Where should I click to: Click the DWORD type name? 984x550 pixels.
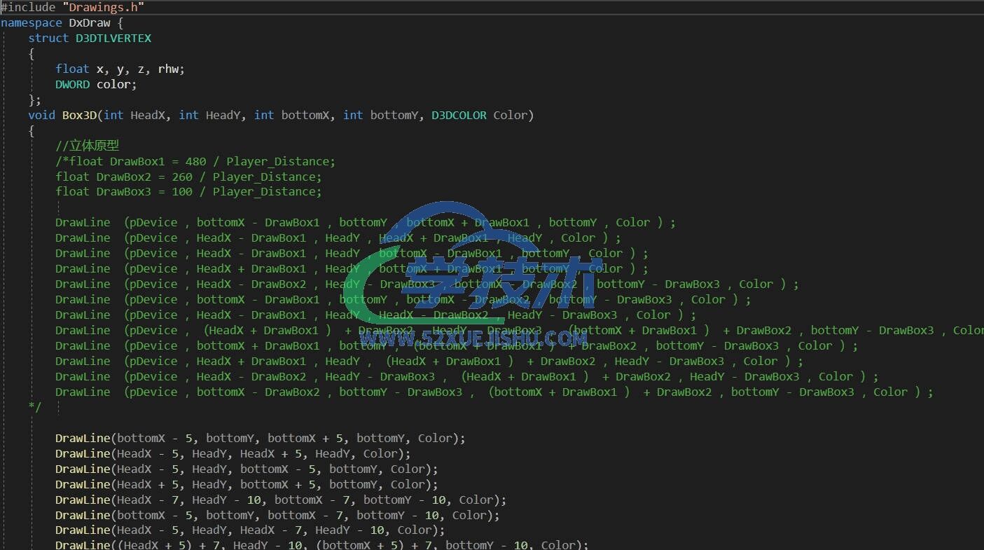[x=72, y=84]
